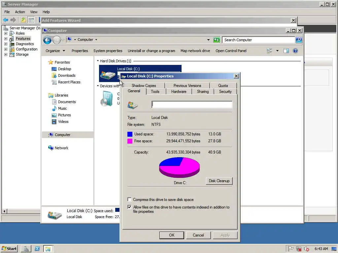338x253 pixels.
Task: Click the muted volume tray icon
Action: coord(306,249)
